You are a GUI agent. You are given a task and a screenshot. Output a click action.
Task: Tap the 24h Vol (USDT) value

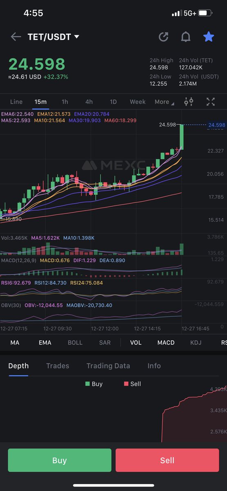coord(188,84)
